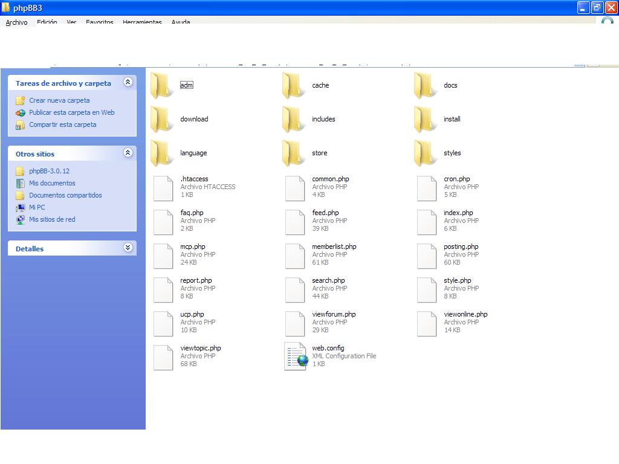Click the common.php file icon
The image size is (619, 464).
295,188
